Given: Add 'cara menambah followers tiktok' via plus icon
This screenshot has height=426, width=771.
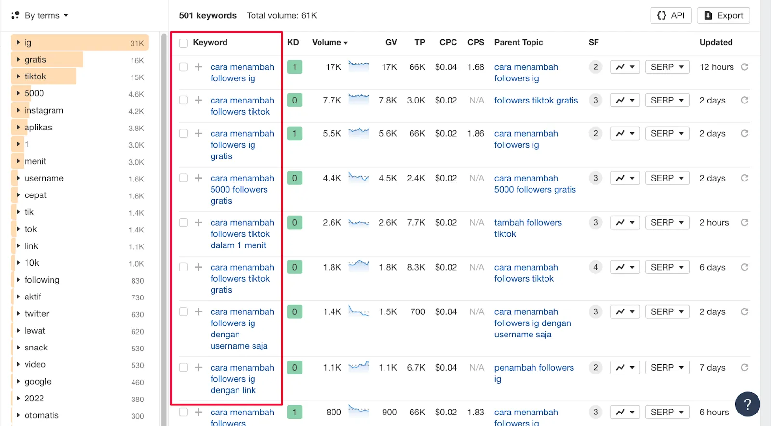Looking at the screenshot, I should [199, 100].
